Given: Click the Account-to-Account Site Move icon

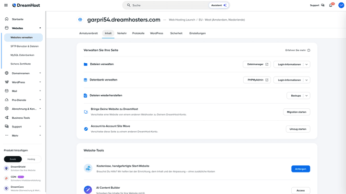Looking at the screenshot, I should pyautogui.click(x=86, y=129).
